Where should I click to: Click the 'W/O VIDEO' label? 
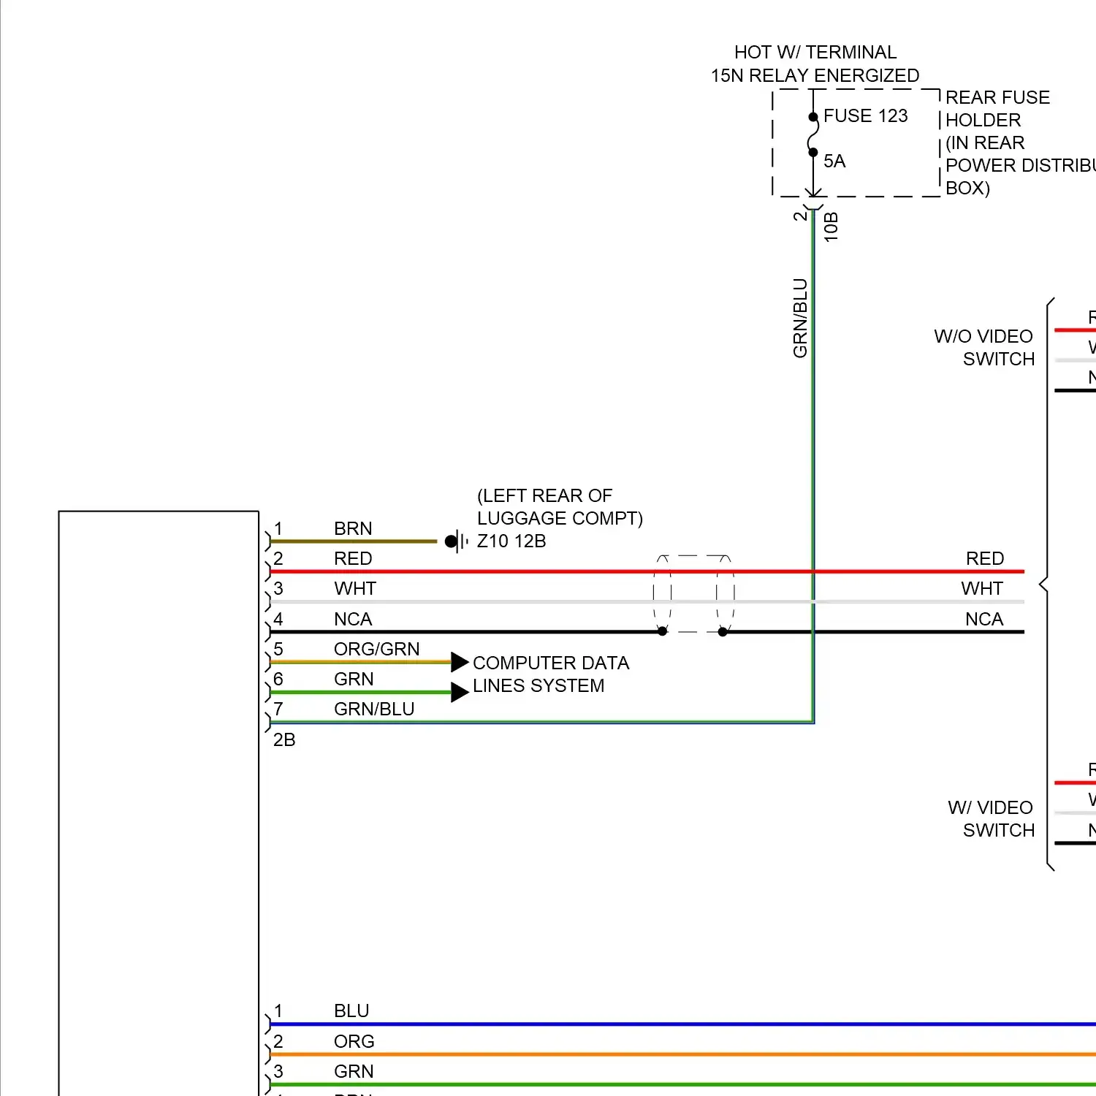click(983, 337)
